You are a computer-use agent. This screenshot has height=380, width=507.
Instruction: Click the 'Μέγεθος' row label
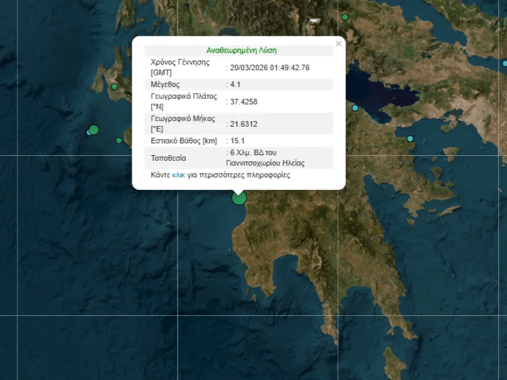click(x=165, y=84)
